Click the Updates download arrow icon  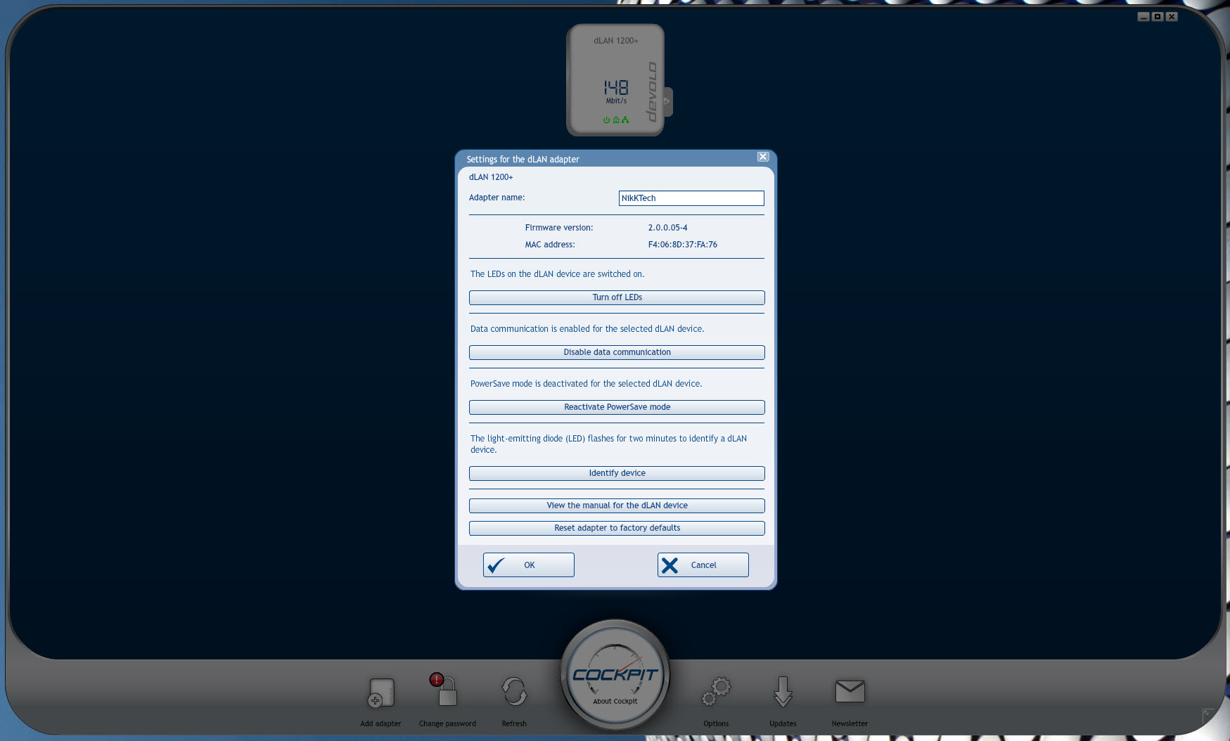tap(783, 692)
